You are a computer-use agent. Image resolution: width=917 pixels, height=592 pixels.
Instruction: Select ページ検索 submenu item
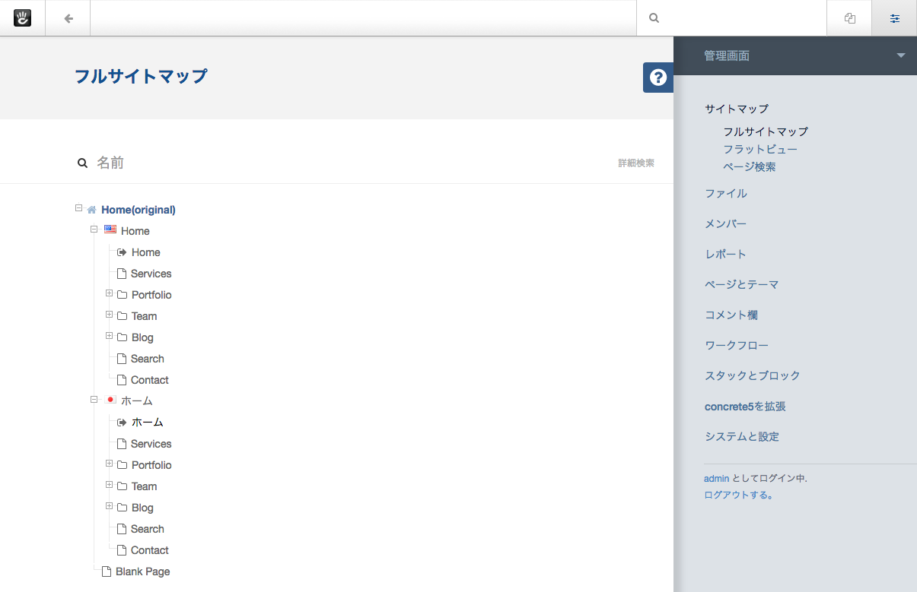point(750,166)
